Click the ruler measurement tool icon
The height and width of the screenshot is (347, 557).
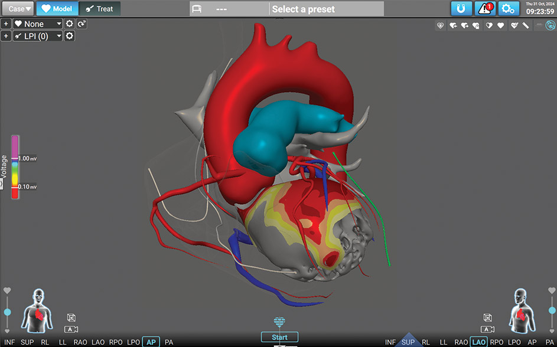click(x=525, y=25)
